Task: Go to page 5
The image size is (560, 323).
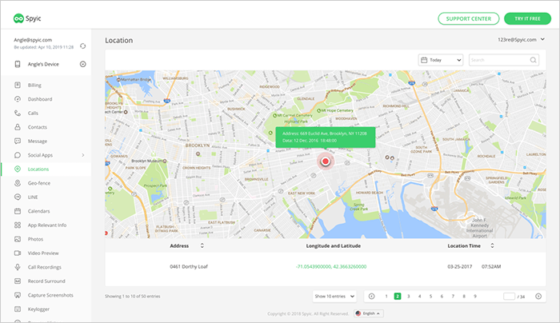Action: pos(430,297)
